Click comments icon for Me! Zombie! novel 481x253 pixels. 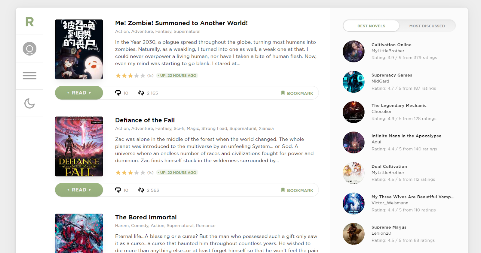click(118, 93)
